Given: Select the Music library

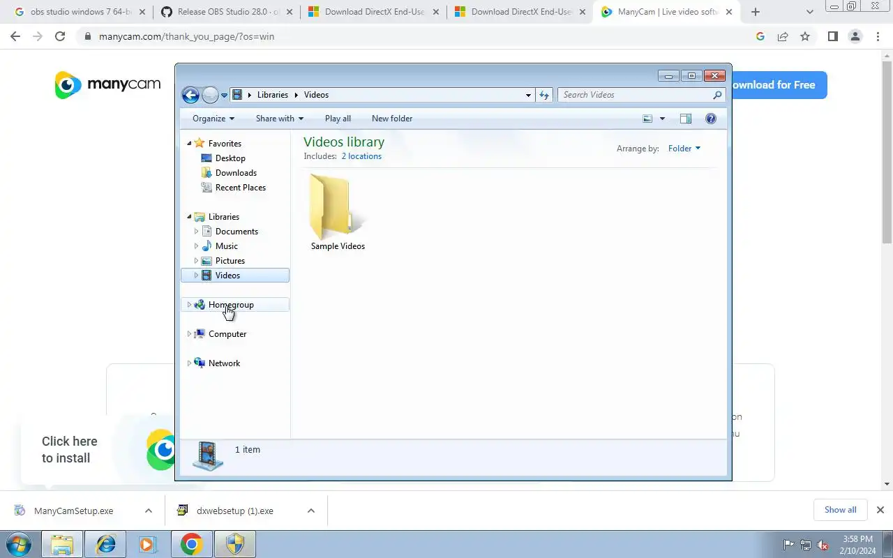Looking at the screenshot, I should tap(226, 246).
